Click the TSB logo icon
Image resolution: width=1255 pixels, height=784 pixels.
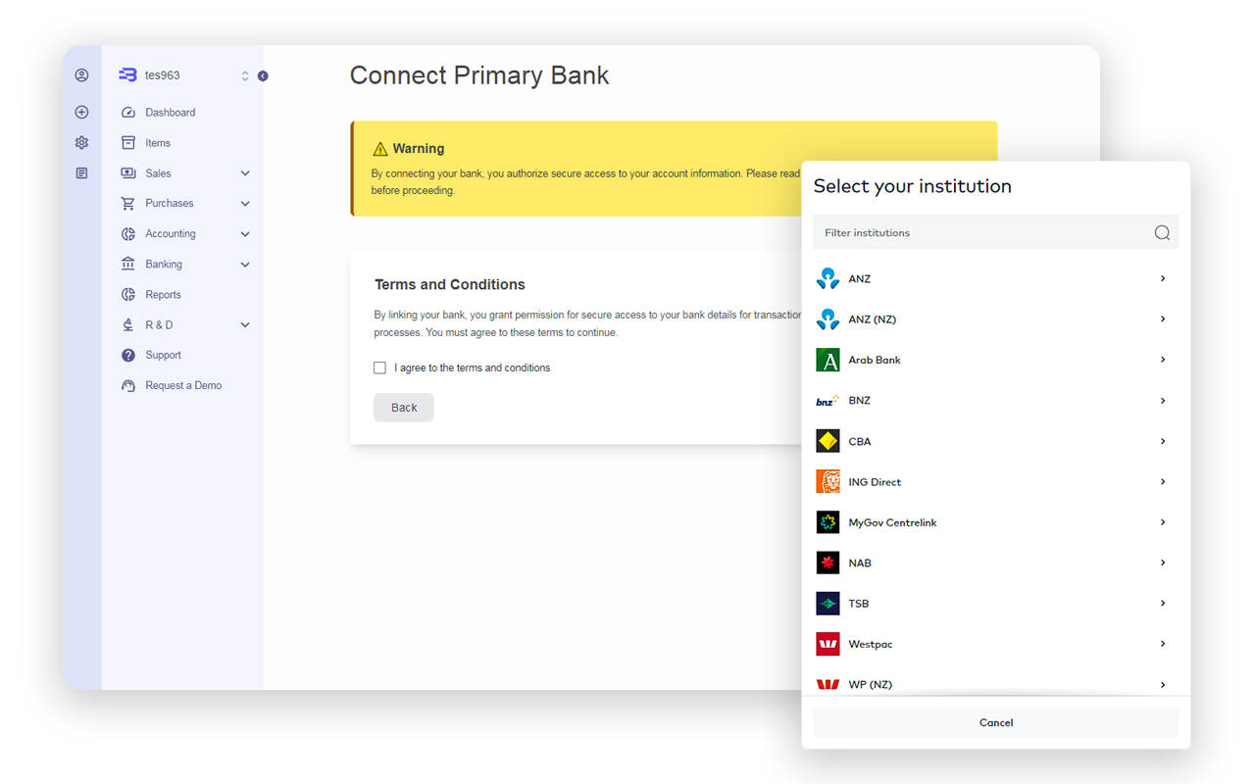828,604
